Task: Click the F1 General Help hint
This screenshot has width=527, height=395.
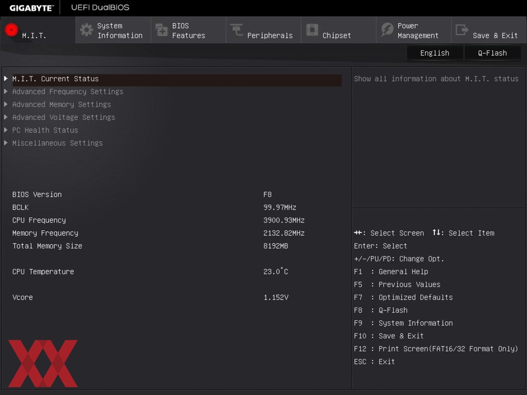Action: point(391,272)
